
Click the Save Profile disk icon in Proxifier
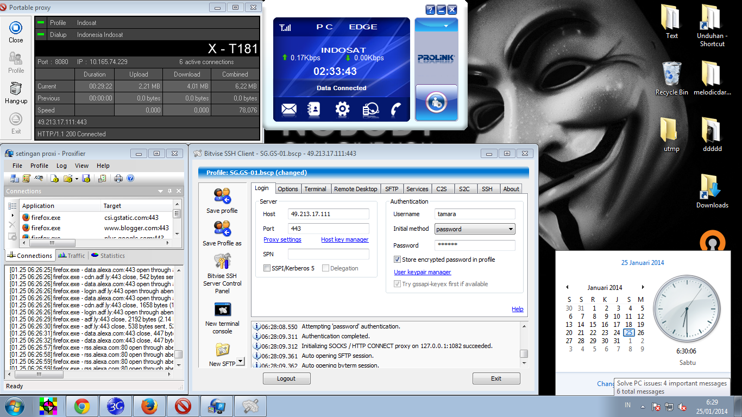click(x=86, y=178)
